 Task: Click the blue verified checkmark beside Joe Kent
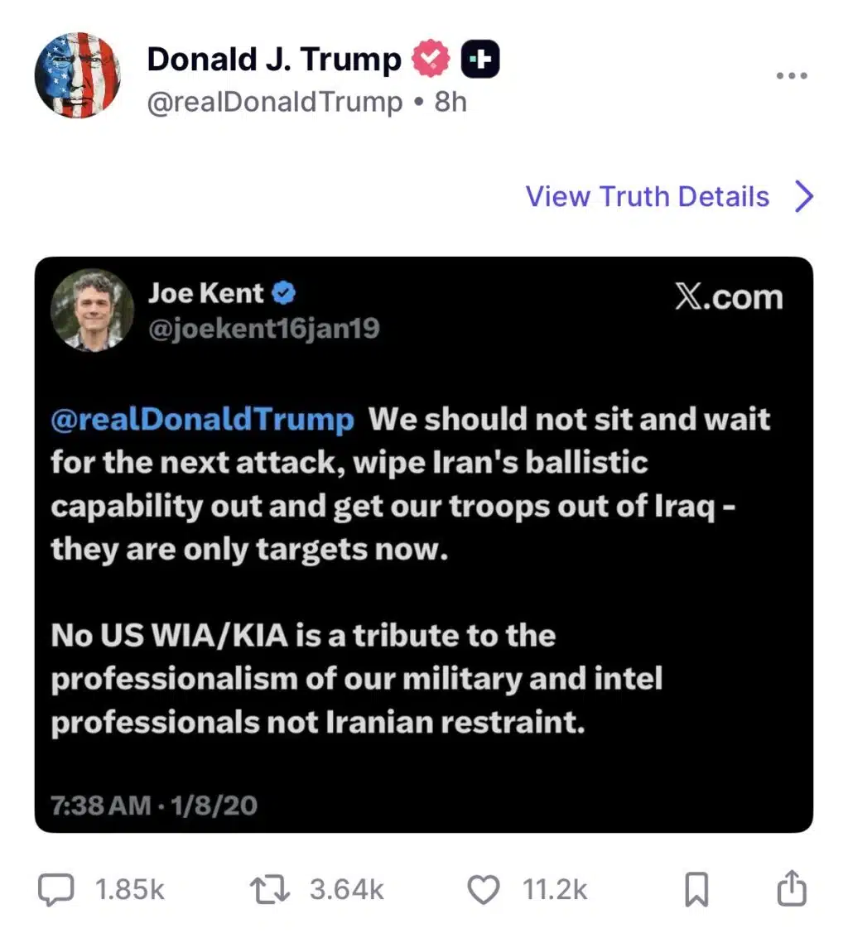285,293
